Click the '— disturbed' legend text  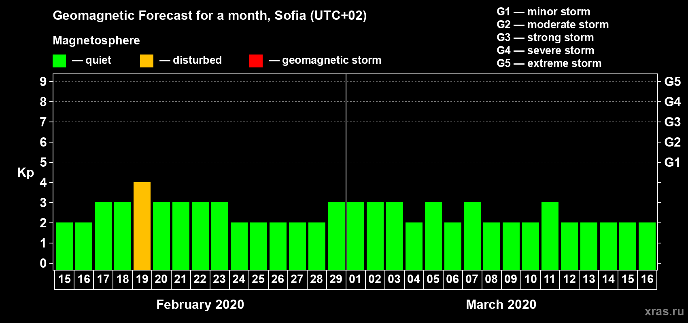coord(191,61)
